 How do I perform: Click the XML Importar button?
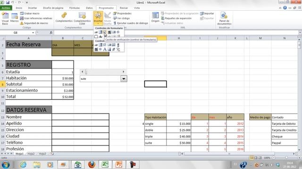pyautogui.click(x=207, y=14)
